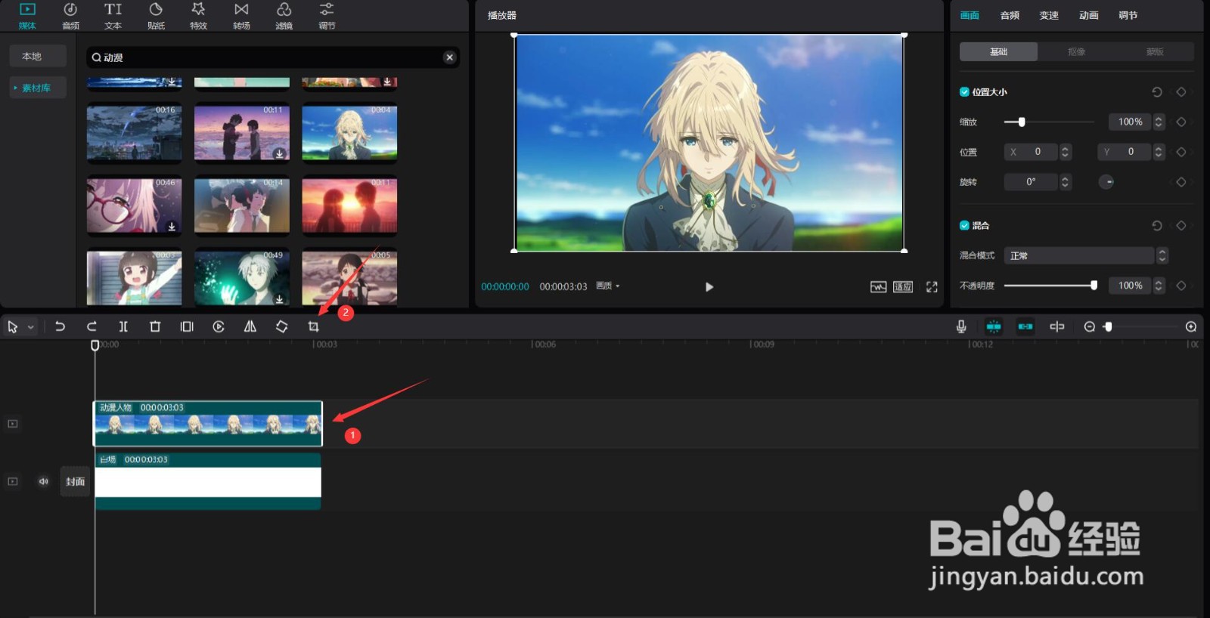Switch to the 音频 tab in properties panel

[1010, 15]
